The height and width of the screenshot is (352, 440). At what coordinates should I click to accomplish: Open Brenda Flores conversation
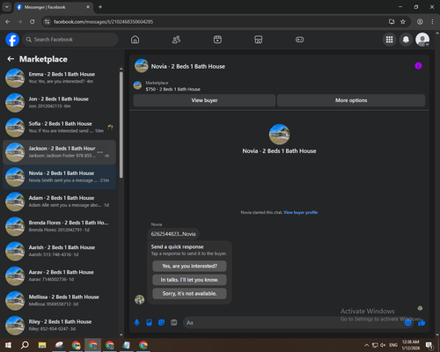[x=60, y=226]
